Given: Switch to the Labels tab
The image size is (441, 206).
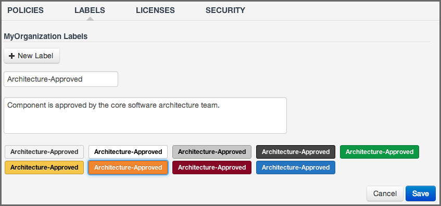Looking at the screenshot, I should (x=90, y=10).
